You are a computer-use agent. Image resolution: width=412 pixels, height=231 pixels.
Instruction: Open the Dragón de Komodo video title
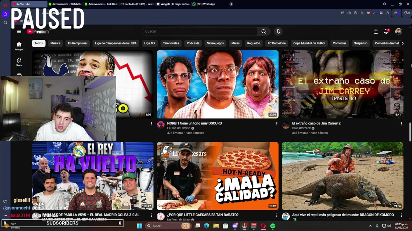pyautogui.click(x=343, y=215)
